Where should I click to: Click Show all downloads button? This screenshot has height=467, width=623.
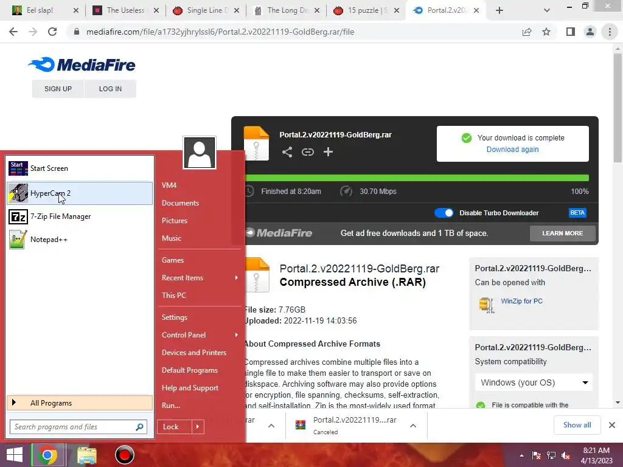577,425
